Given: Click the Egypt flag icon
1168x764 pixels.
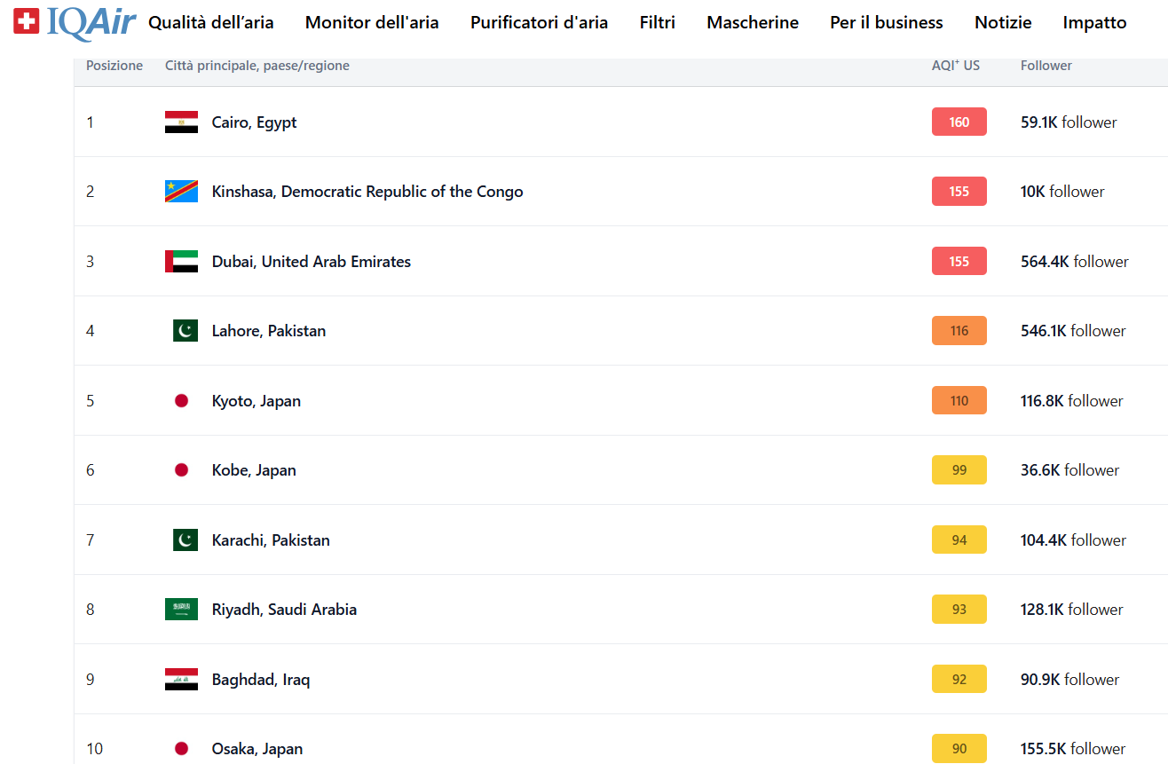Looking at the screenshot, I should pos(181,122).
